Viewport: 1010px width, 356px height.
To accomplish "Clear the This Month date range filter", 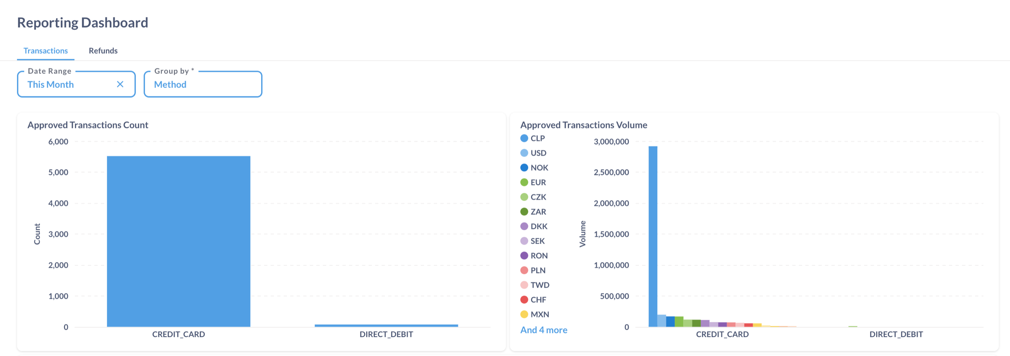I will (120, 84).
